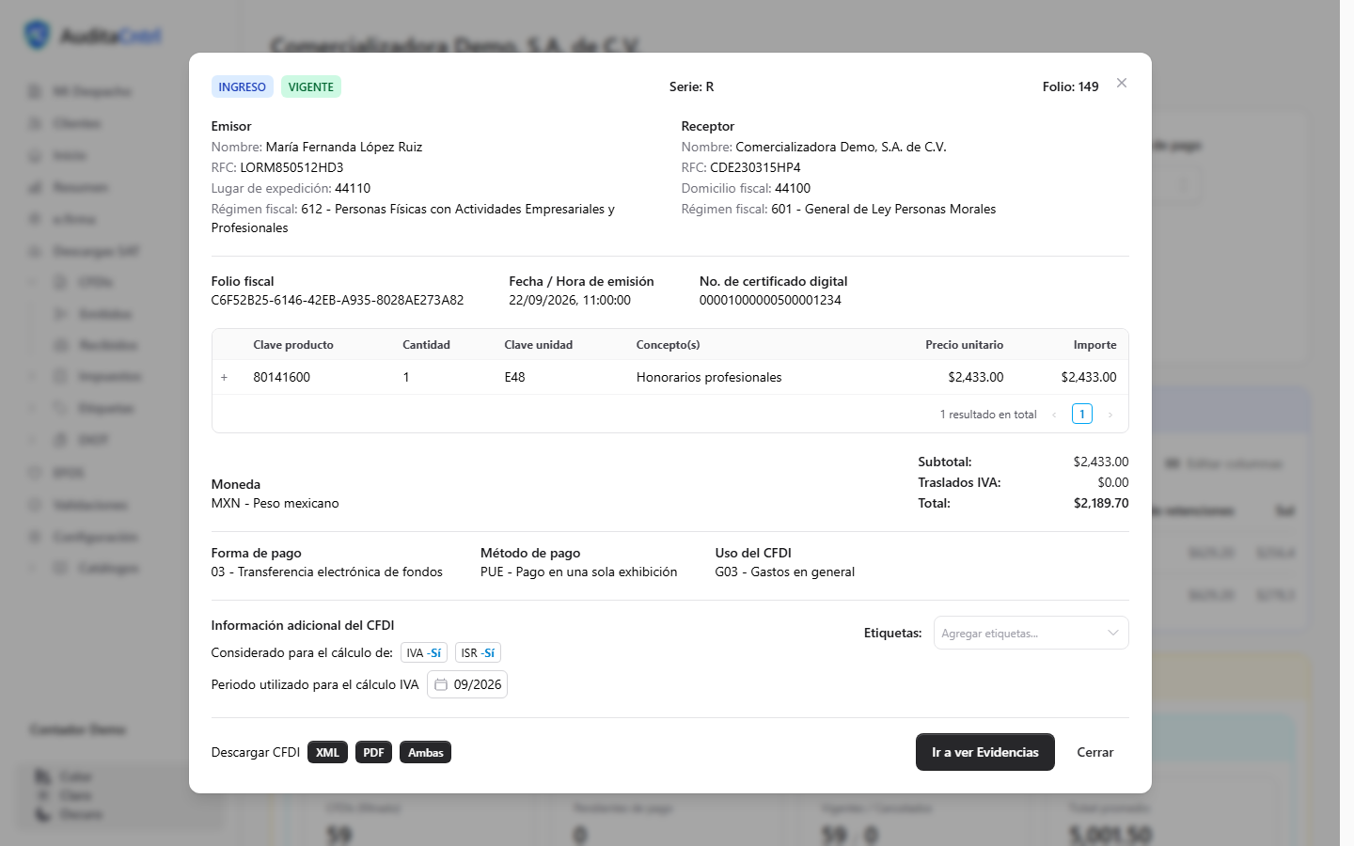Go to the previous concepts page arrow

pos(1054,415)
